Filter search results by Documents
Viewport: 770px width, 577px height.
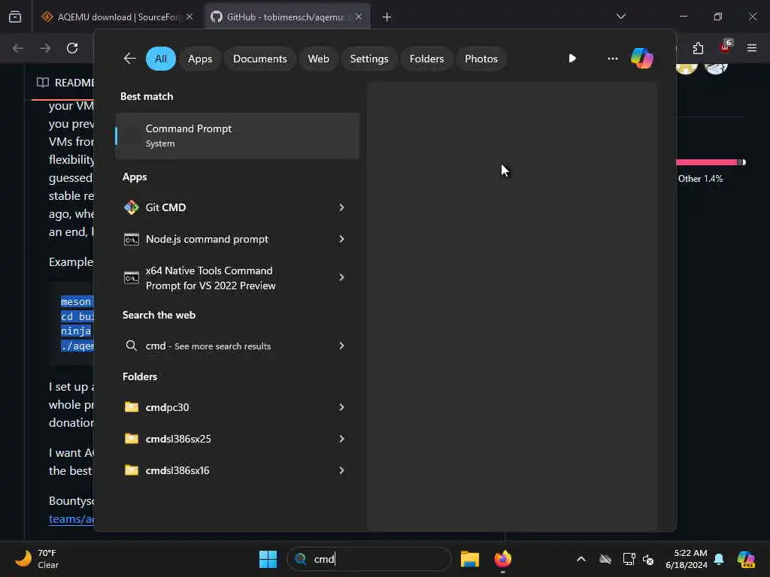click(259, 59)
